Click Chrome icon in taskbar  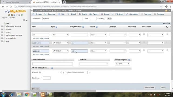[27, 95]
